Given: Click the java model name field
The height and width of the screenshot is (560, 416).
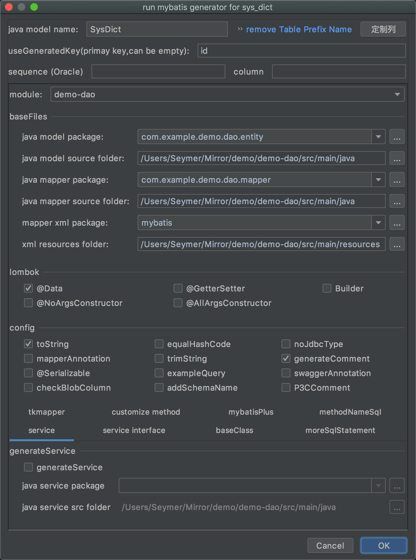Looking at the screenshot, I should [157, 29].
